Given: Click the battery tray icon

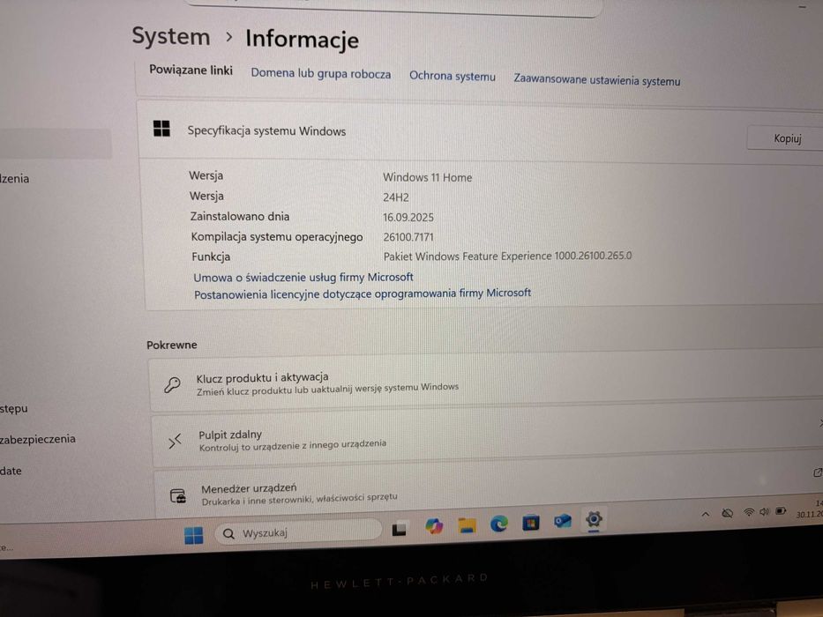Looking at the screenshot, I should [781, 511].
